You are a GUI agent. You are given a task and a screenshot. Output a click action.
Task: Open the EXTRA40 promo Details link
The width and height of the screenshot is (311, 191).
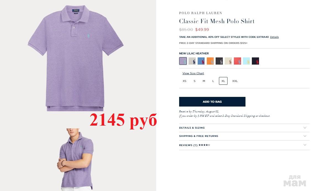click(x=274, y=37)
